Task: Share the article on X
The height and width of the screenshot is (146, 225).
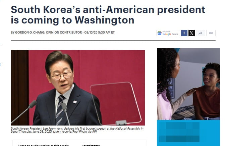Action: coord(191,33)
